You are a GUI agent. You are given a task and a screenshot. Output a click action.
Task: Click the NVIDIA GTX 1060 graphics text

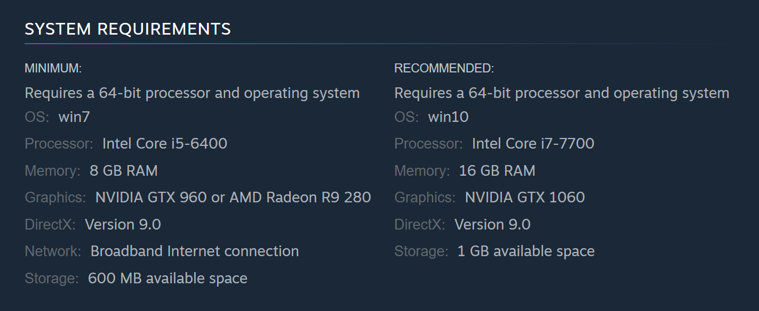(x=525, y=198)
